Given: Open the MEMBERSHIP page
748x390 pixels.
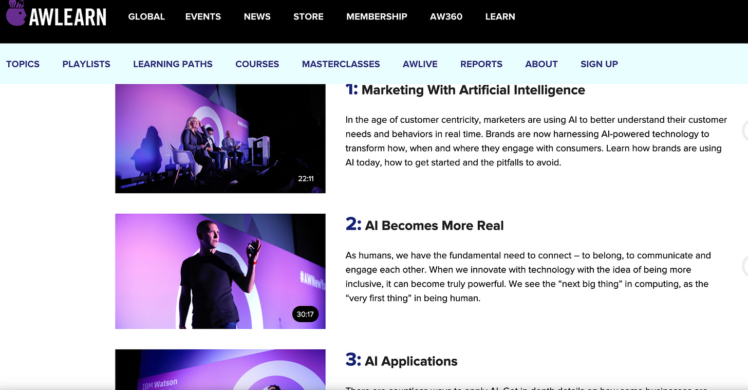Looking at the screenshot, I should [377, 16].
